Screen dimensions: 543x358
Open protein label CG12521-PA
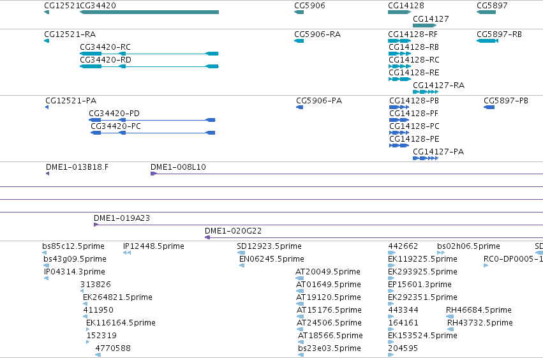point(71,101)
